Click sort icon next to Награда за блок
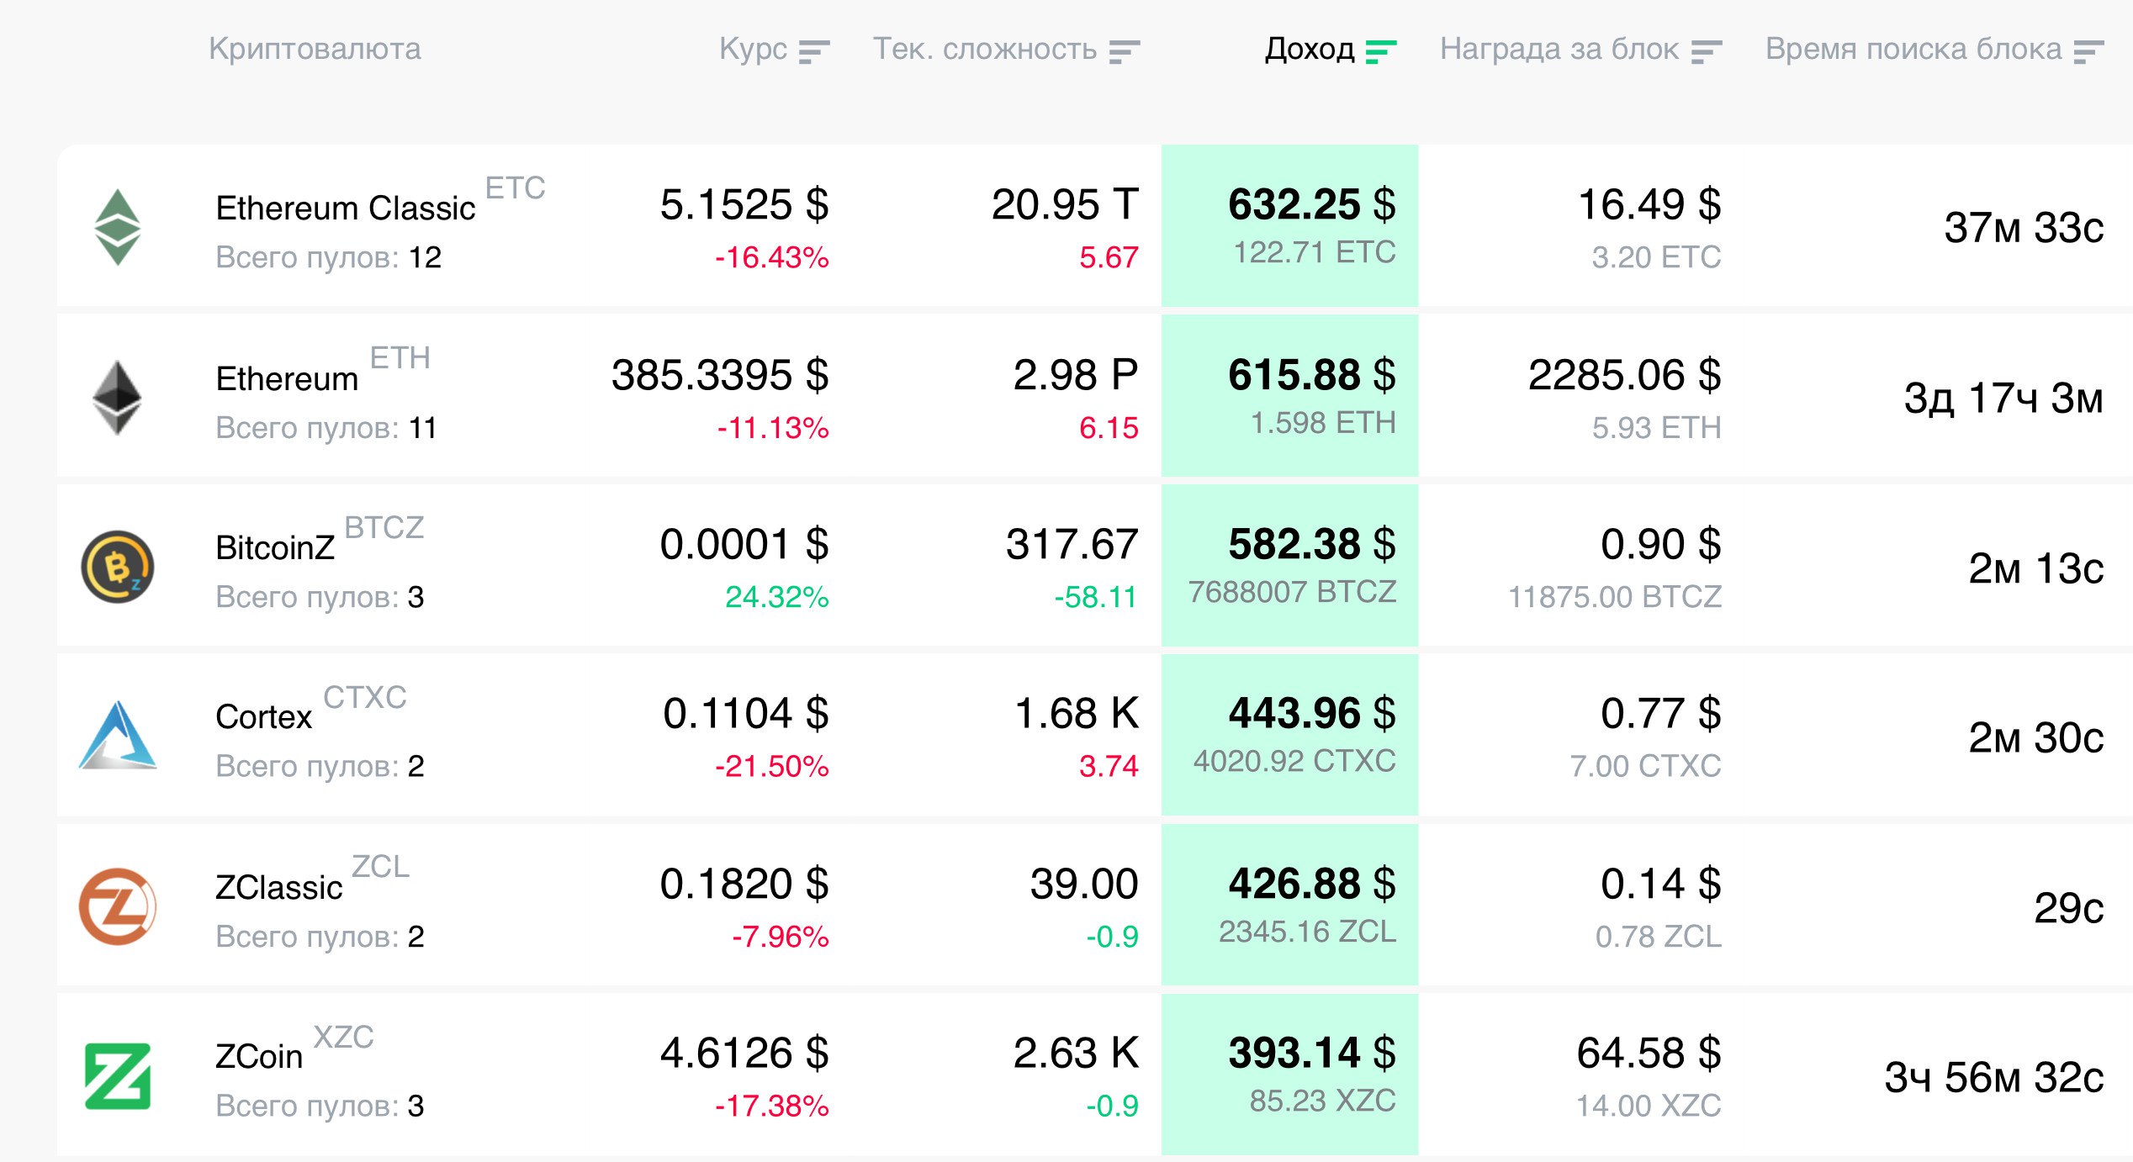The height and width of the screenshot is (1162, 2133). (1707, 51)
